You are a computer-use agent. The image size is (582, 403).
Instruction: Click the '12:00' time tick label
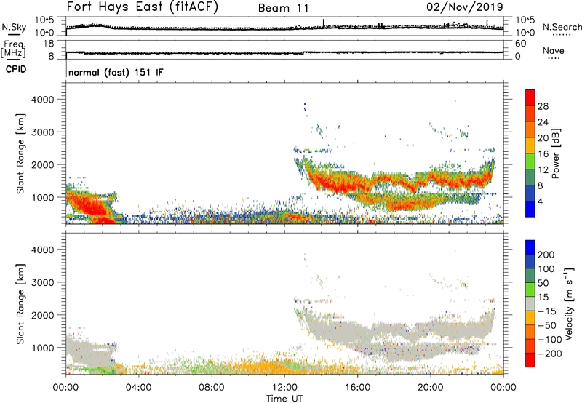pyautogui.click(x=284, y=388)
